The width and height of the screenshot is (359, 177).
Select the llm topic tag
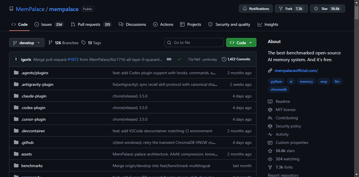click(337, 82)
